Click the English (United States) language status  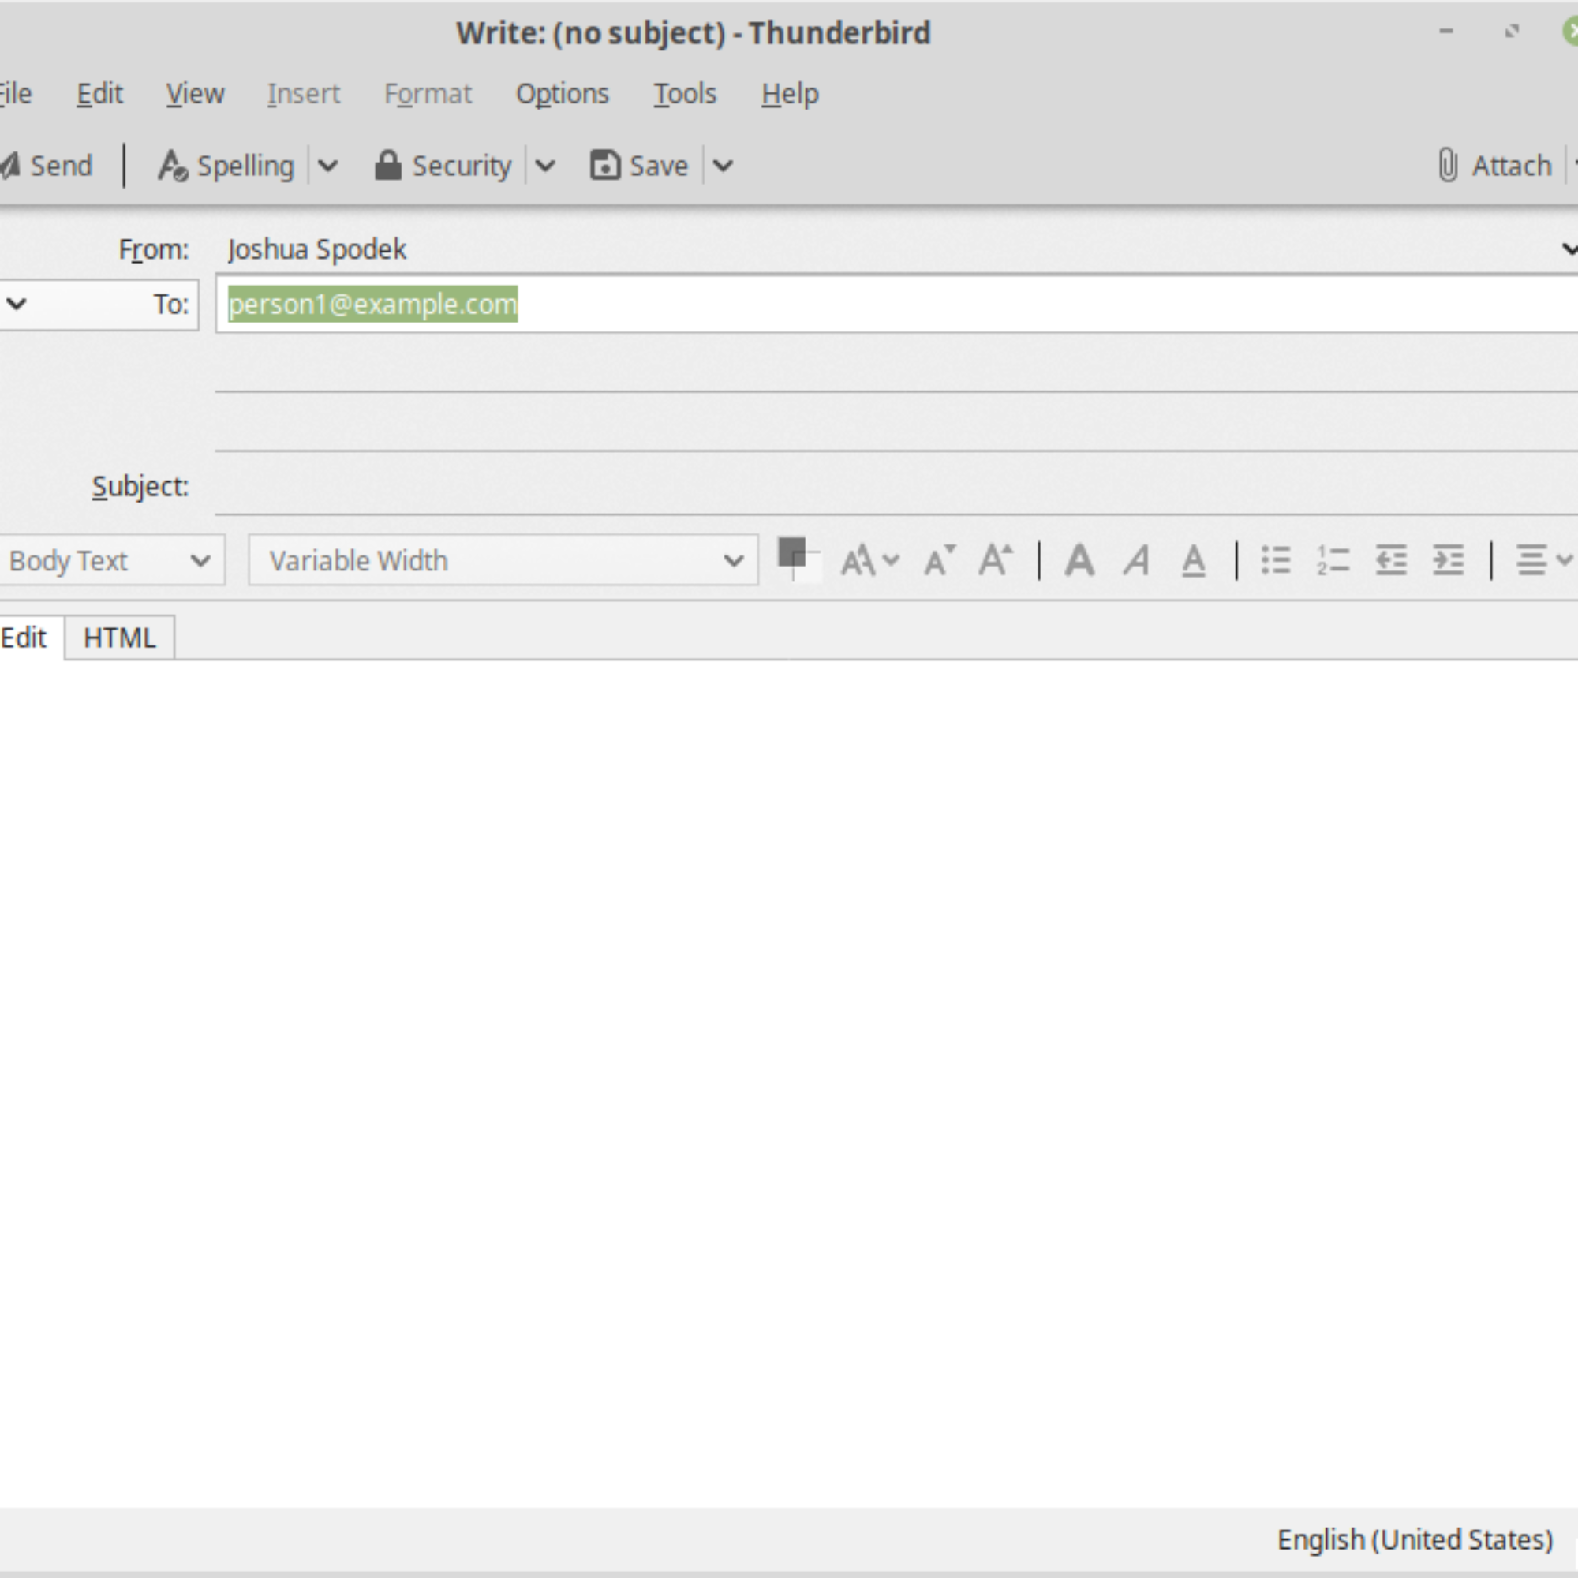pyautogui.click(x=1415, y=1539)
